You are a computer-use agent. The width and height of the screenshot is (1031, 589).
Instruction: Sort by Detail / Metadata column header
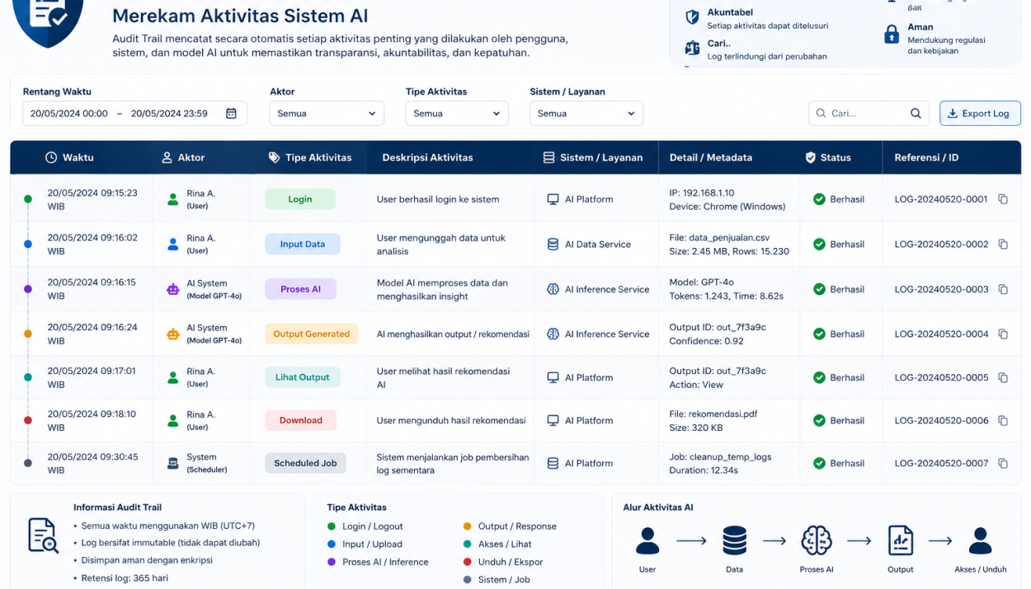pyautogui.click(x=711, y=157)
